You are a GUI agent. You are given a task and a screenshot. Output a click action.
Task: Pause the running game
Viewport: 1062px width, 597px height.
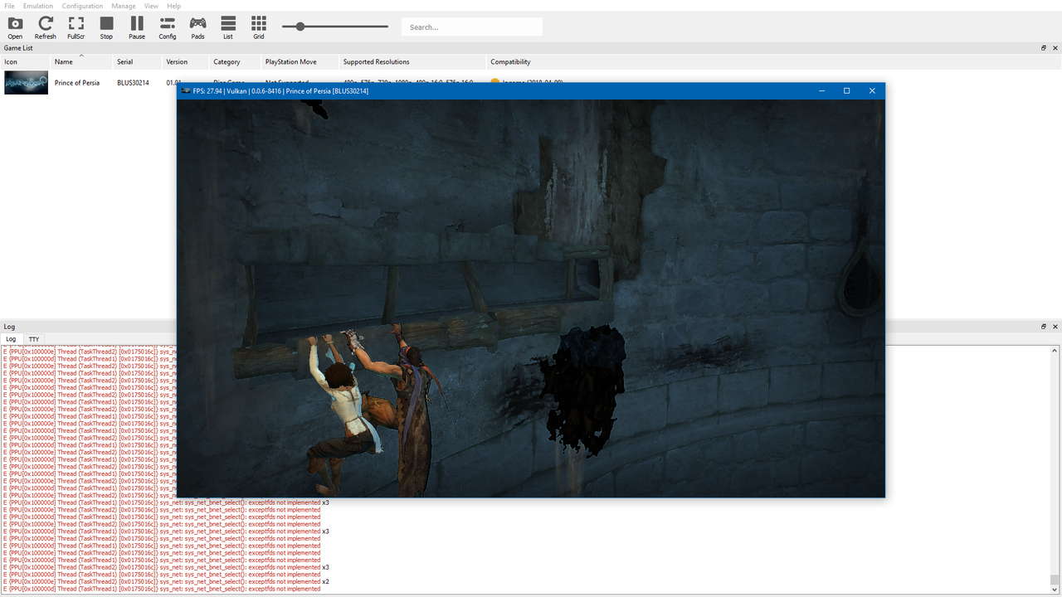137,27
